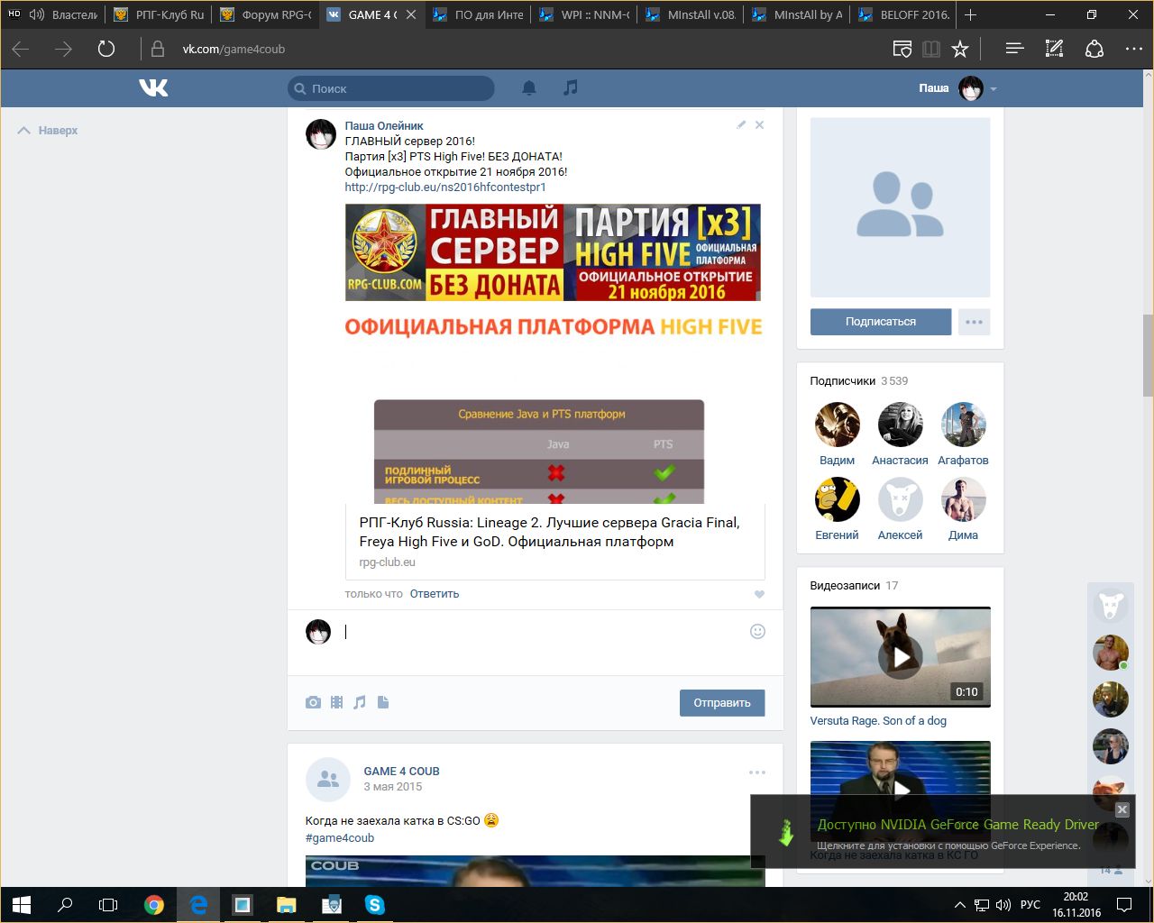The height and width of the screenshot is (923, 1154).
Task: Click the comment text input area
Action: click(543, 632)
